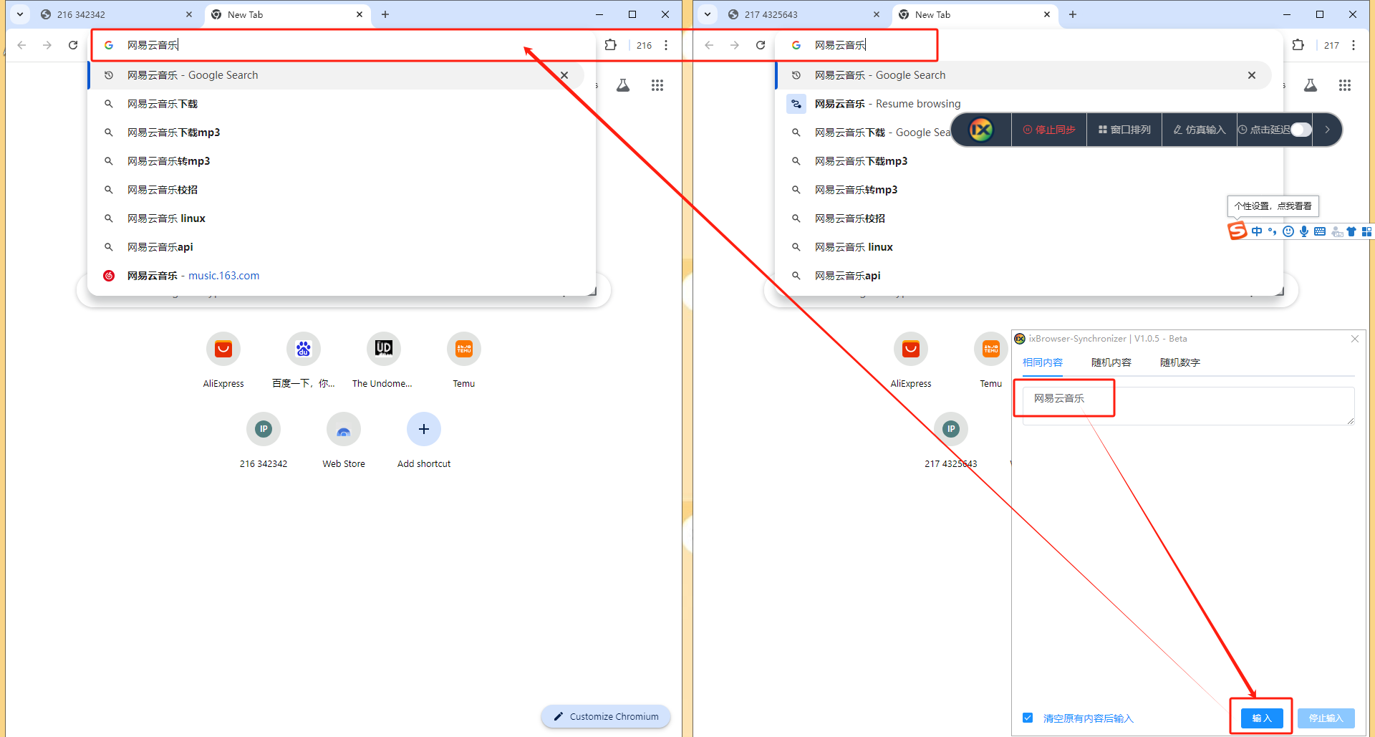1375x737 pixels.
Task: Open Google apps grid in left window
Action: [x=657, y=85]
